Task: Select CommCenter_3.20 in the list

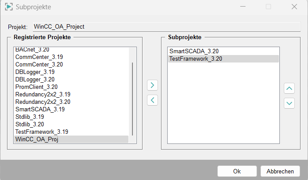Action: click(71, 64)
